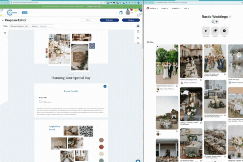Open the To-dos checkmark icon

(x=224, y=31)
